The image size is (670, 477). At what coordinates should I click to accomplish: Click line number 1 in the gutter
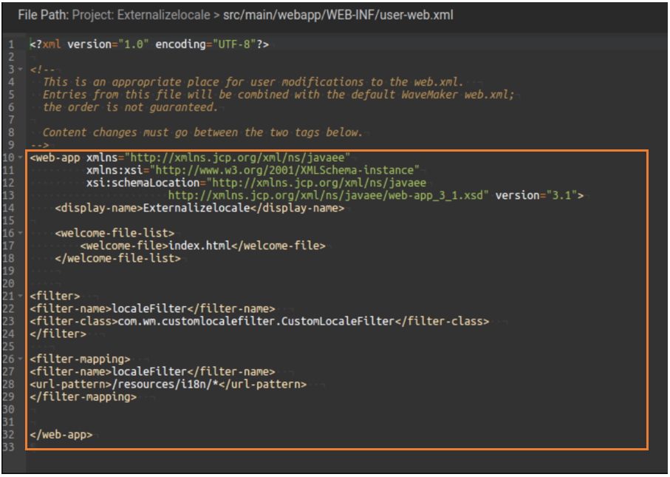tap(11, 44)
